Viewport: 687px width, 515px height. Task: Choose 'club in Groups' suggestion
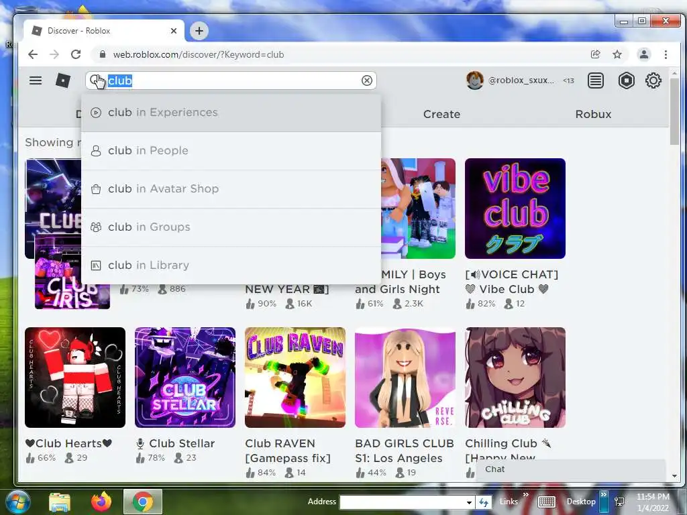pyautogui.click(x=231, y=227)
